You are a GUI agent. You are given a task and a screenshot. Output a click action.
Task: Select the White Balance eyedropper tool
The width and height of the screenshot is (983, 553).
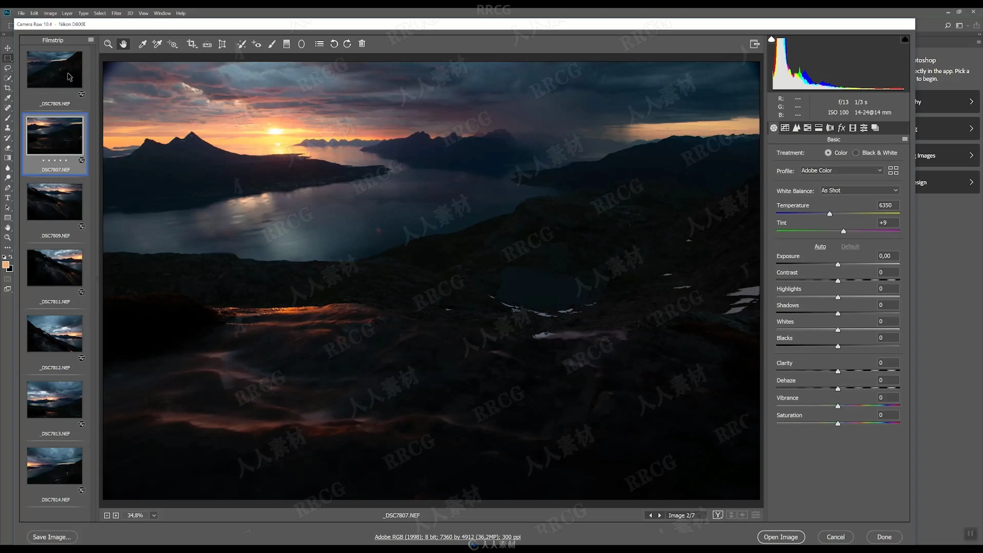click(x=142, y=44)
